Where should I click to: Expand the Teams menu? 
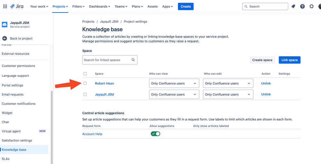click(x=121, y=6)
